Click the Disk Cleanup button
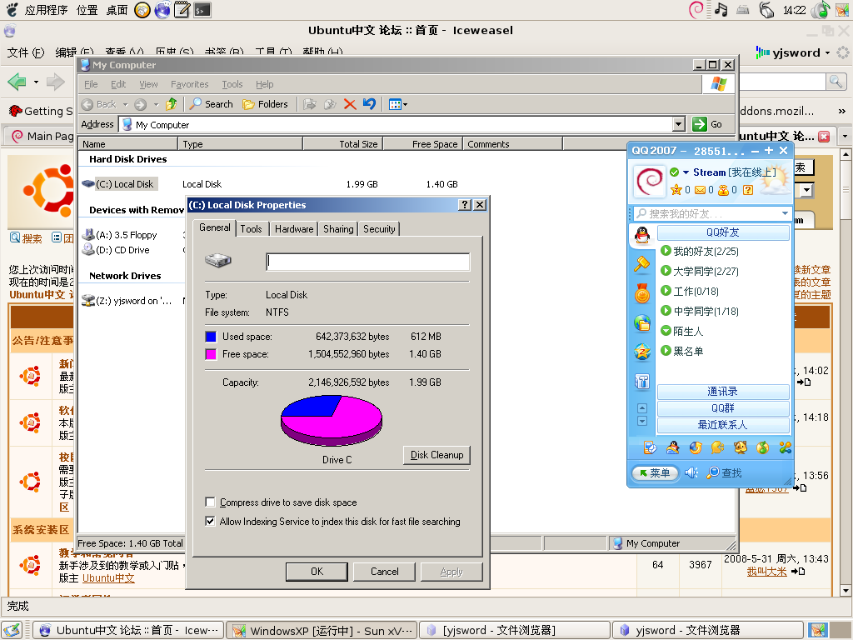 pos(436,455)
